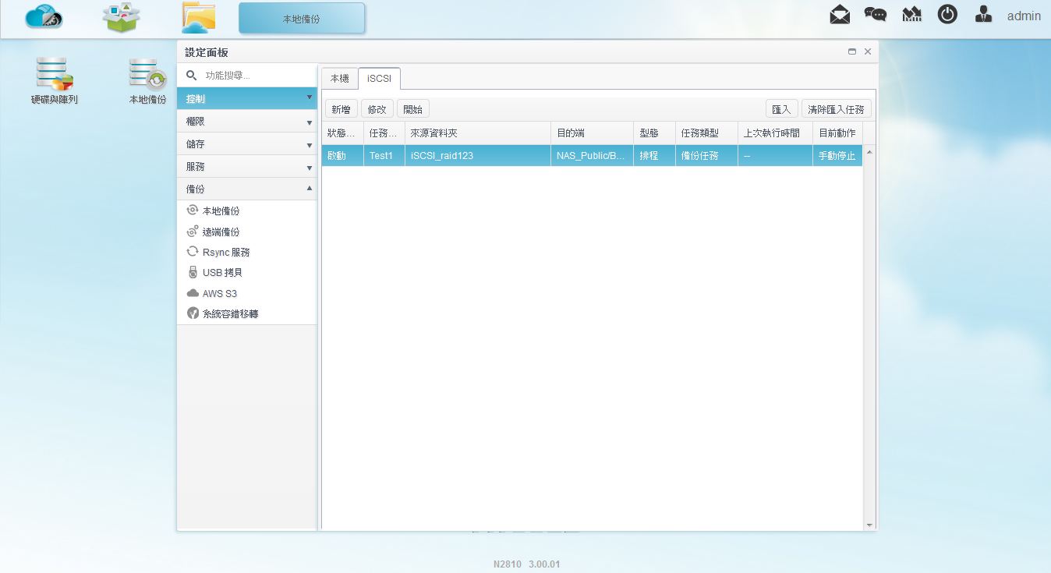Viewport: 1051px width, 573px height.
Task: Click the 遠端備份 sidebar icon
Action: click(x=193, y=232)
